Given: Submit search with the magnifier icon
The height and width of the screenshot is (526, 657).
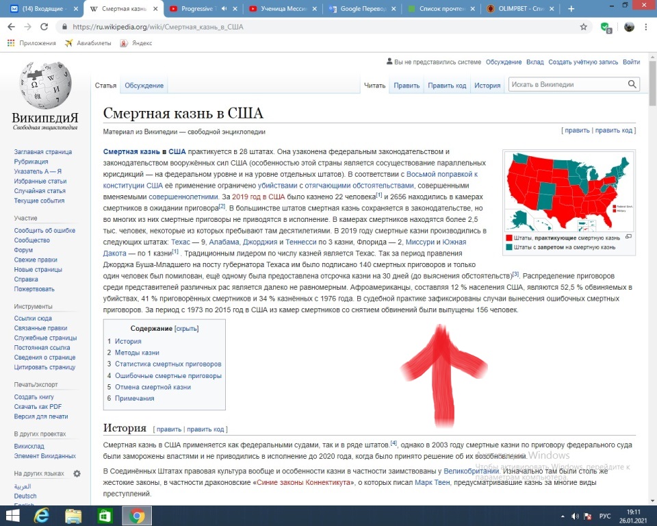Looking at the screenshot, I should click(632, 84).
